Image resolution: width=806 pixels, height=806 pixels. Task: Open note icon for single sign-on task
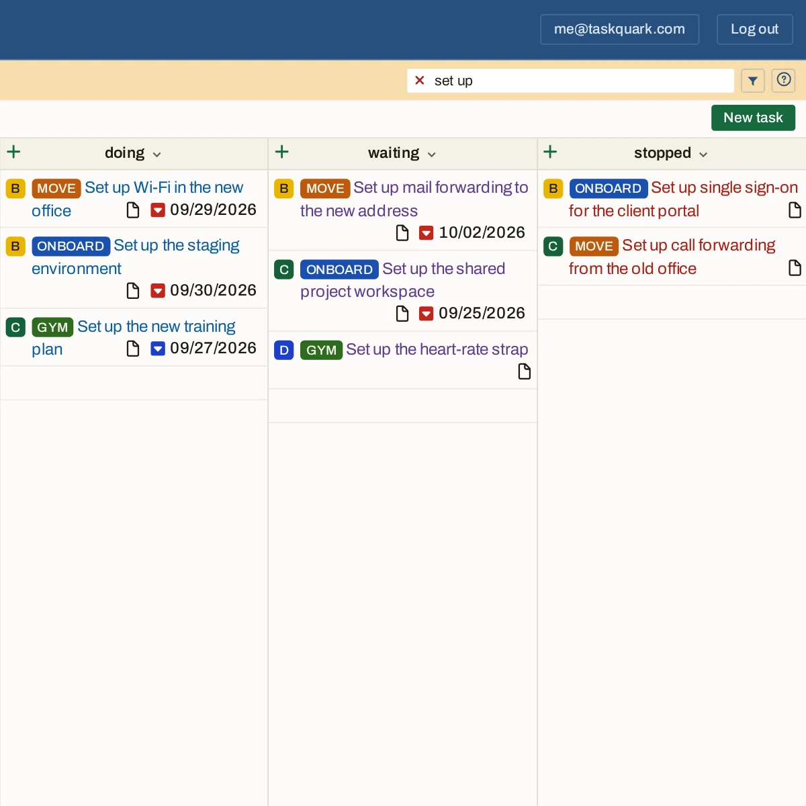pyautogui.click(x=795, y=210)
